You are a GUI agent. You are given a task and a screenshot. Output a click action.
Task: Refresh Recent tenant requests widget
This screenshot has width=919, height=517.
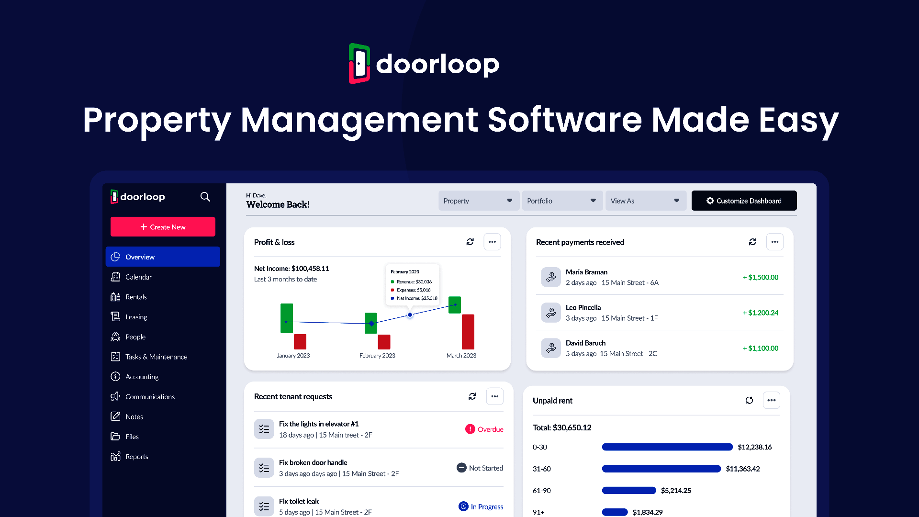pos(472,396)
